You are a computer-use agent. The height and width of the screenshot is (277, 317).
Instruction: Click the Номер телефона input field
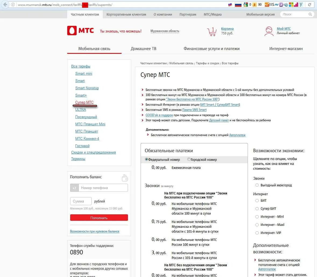103,188
